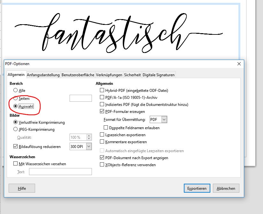
Task: Switch to the Anfangsdarstellung tab
Action: (x=43, y=75)
